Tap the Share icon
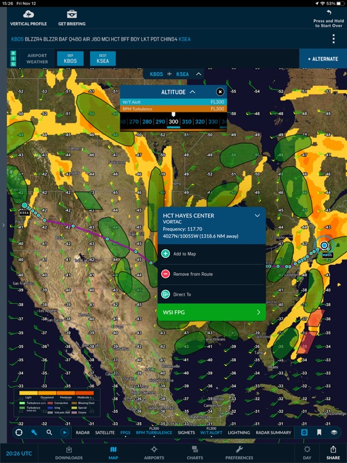The width and height of the screenshot is (347, 463). coord(333,453)
